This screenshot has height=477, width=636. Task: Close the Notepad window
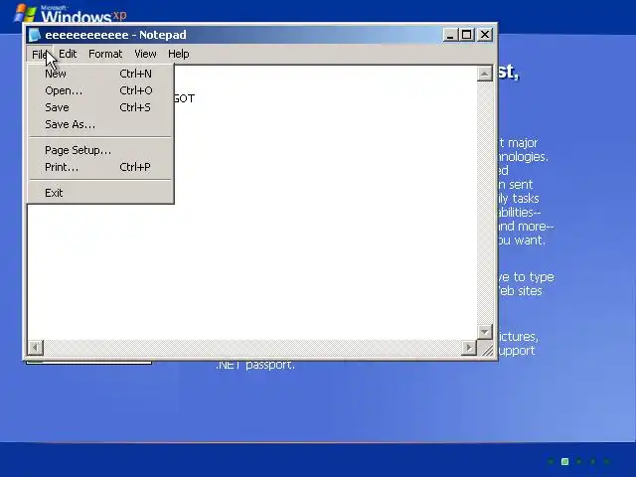[x=485, y=35]
